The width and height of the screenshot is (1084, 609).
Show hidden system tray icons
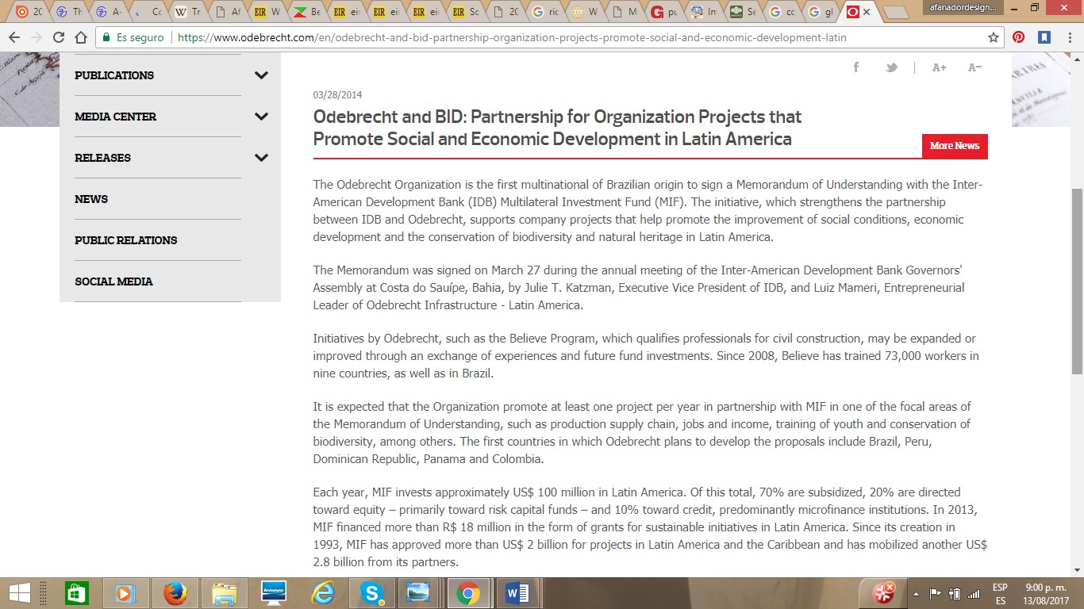917,594
